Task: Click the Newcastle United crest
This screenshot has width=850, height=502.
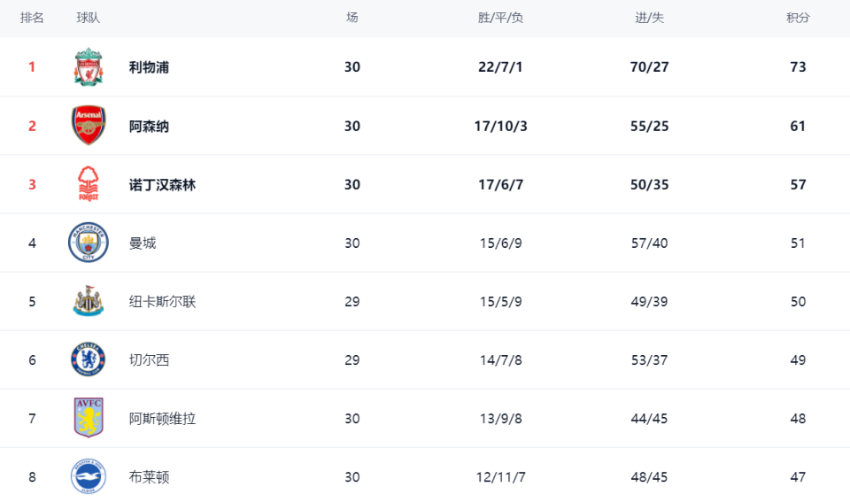Action: pos(89,301)
